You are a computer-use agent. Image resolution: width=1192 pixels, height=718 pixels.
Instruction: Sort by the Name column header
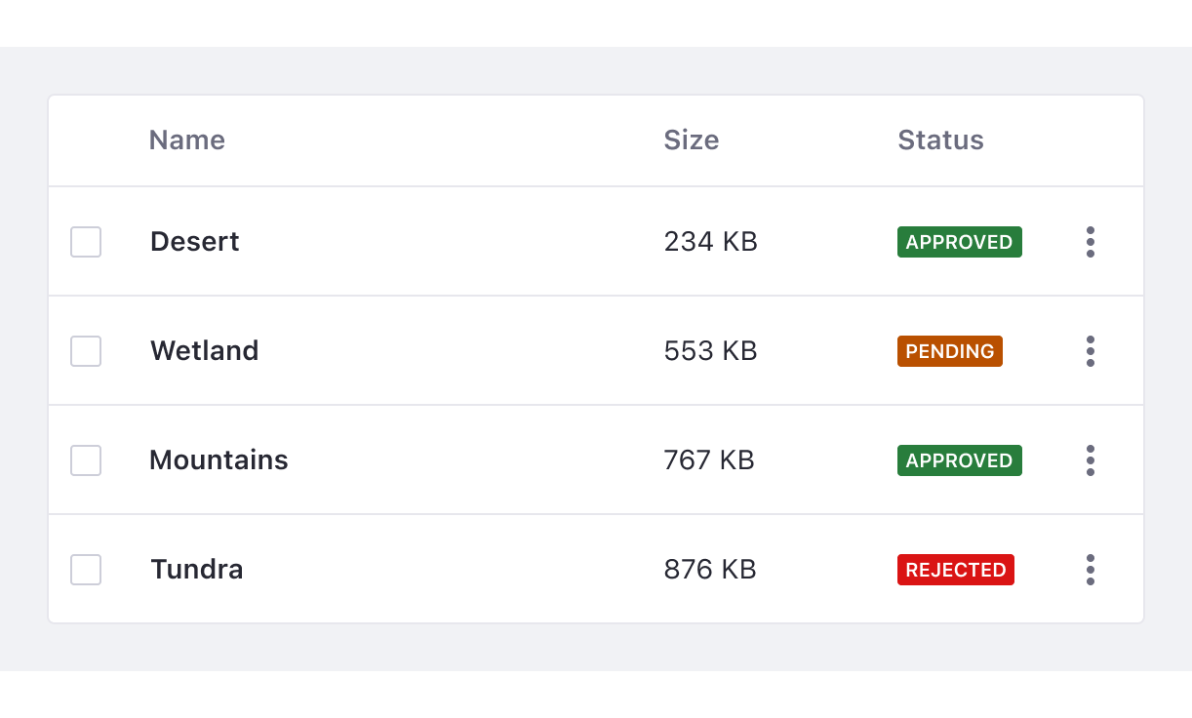point(186,140)
